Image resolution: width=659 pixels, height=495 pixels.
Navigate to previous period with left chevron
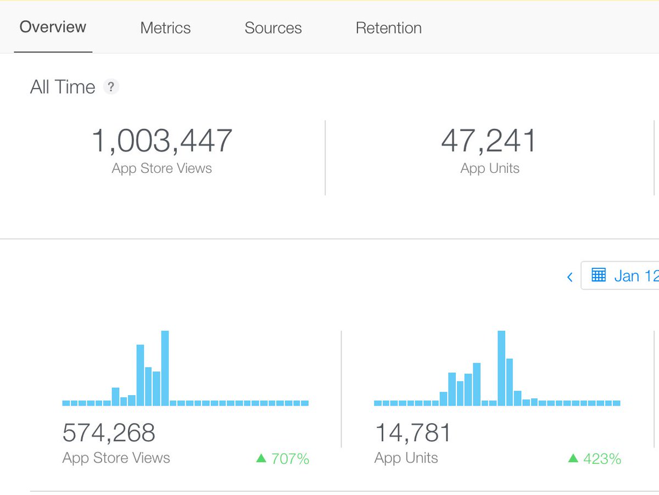[569, 277]
